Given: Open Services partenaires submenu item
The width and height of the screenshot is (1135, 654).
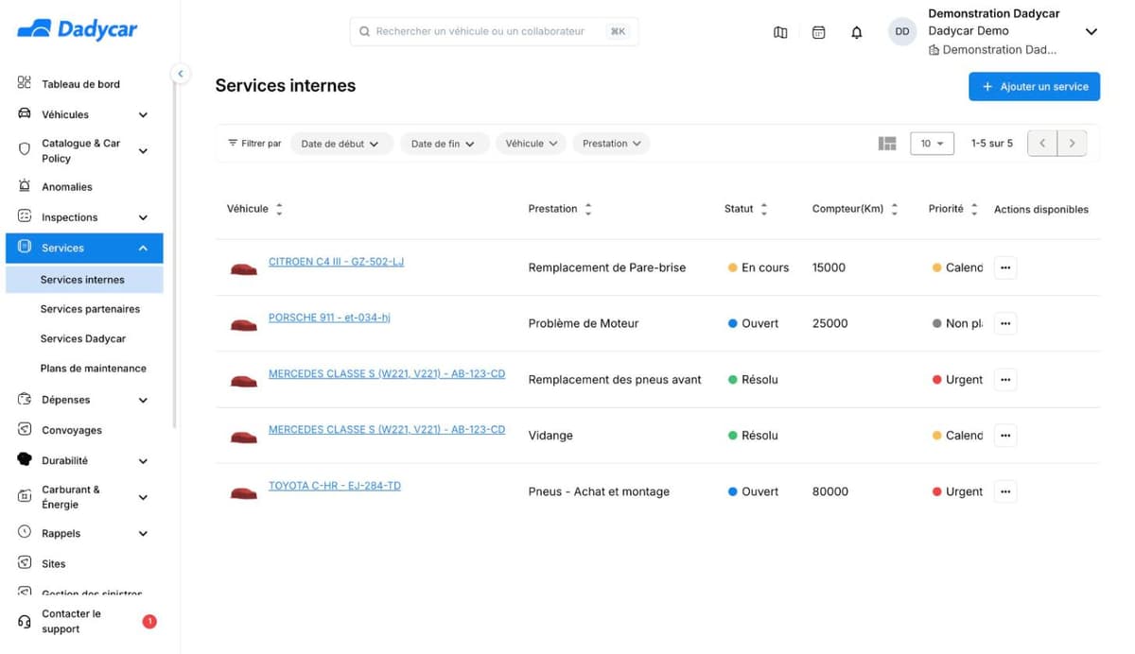Looking at the screenshot, I should click(x=90, y=309).
